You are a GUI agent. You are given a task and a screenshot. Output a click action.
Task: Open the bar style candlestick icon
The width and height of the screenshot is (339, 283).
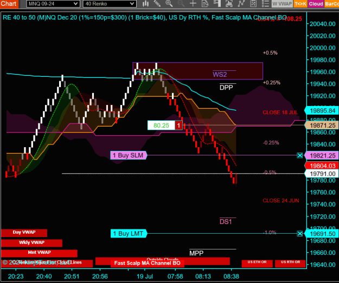[x=146, y=3]
